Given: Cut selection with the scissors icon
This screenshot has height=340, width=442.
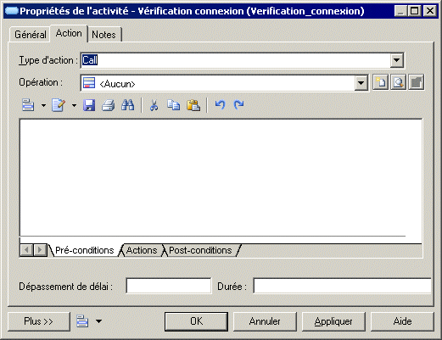Looking at the screenshot, I should [x=154, y=105].
